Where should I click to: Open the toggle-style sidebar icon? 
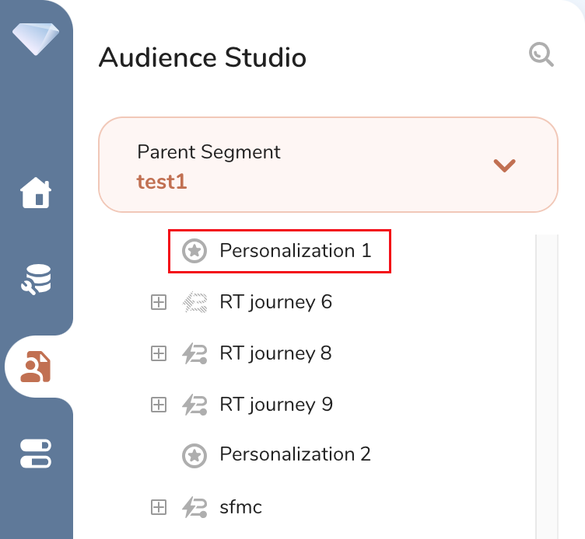click(36, 454)
